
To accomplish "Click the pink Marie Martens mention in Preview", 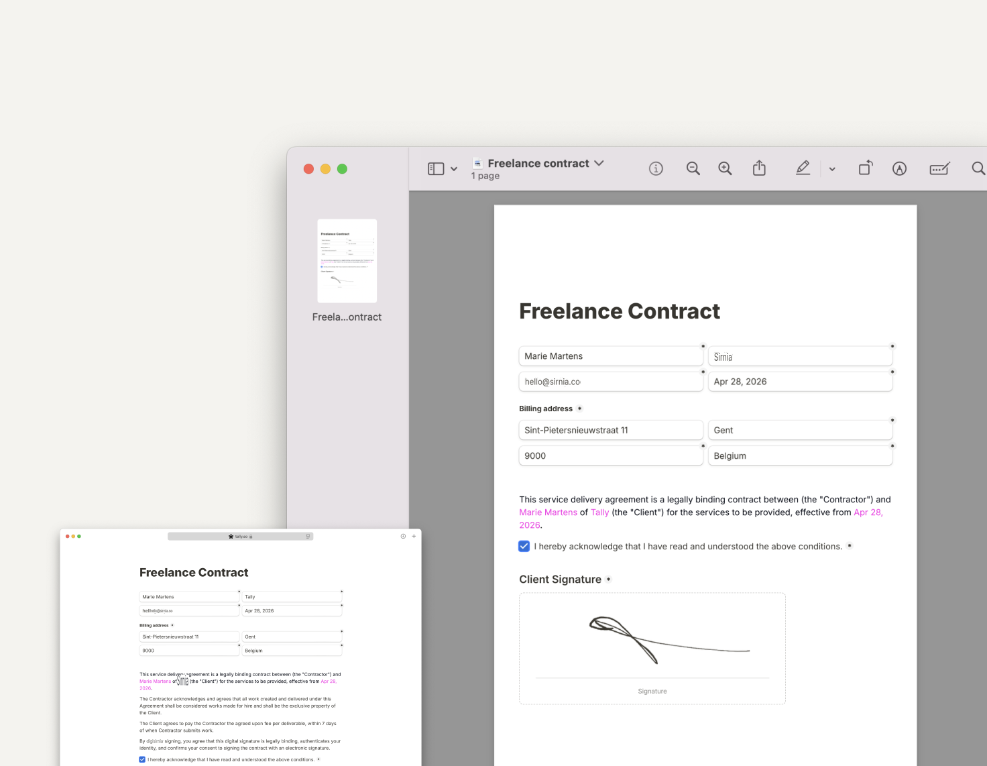I will pos(548,512).
